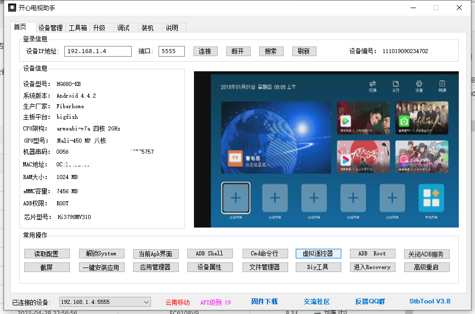
Task: Click the StbTool V3.8 link
Action: pyautogui.click(x=429, y=301)
